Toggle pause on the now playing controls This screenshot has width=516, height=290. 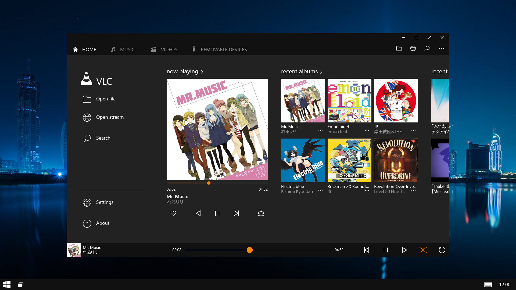[x=217, y=213]
